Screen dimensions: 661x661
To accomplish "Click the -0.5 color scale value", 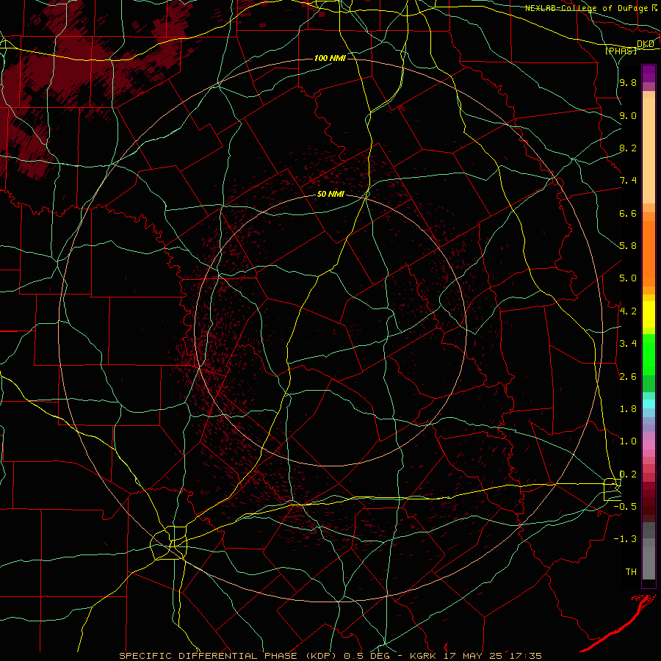I will click(x=626, y=507).
